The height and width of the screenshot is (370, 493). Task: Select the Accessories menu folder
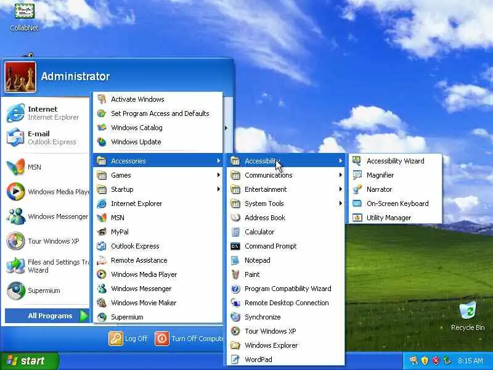click(158, 161)
